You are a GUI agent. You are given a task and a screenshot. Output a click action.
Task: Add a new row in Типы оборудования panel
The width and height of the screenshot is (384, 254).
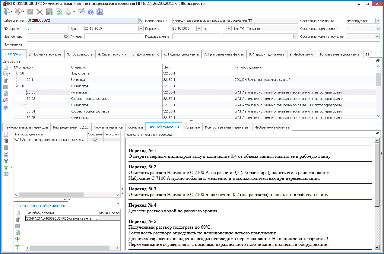[6, 134]
